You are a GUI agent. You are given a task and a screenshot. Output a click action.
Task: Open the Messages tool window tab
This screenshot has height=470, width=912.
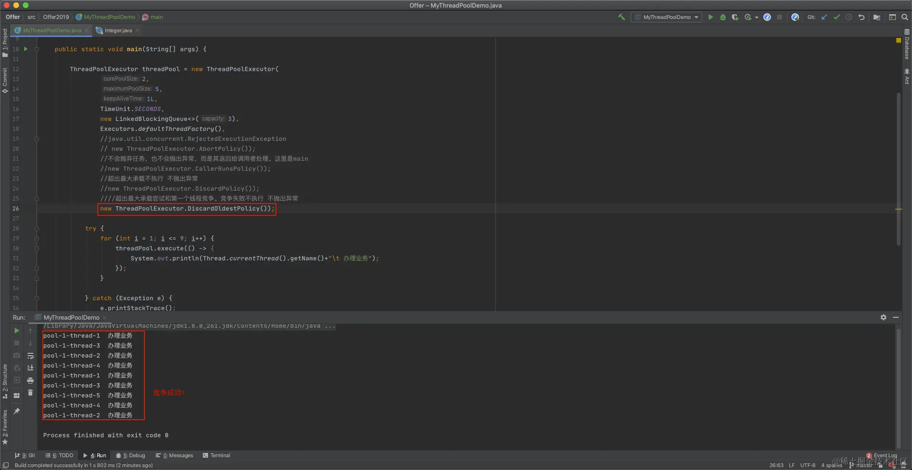[x=174, y=455]
